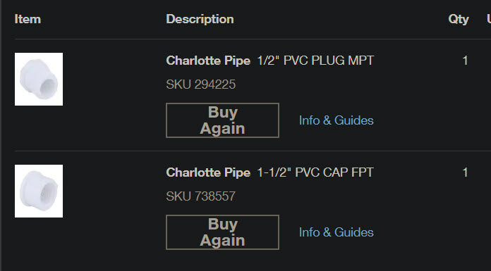Click the quantity value in cap row

[x=465, y=172]
